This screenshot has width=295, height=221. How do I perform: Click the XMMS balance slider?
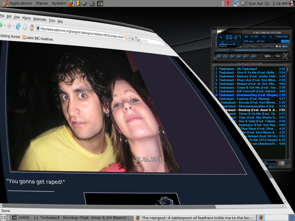tap(268, 46)
